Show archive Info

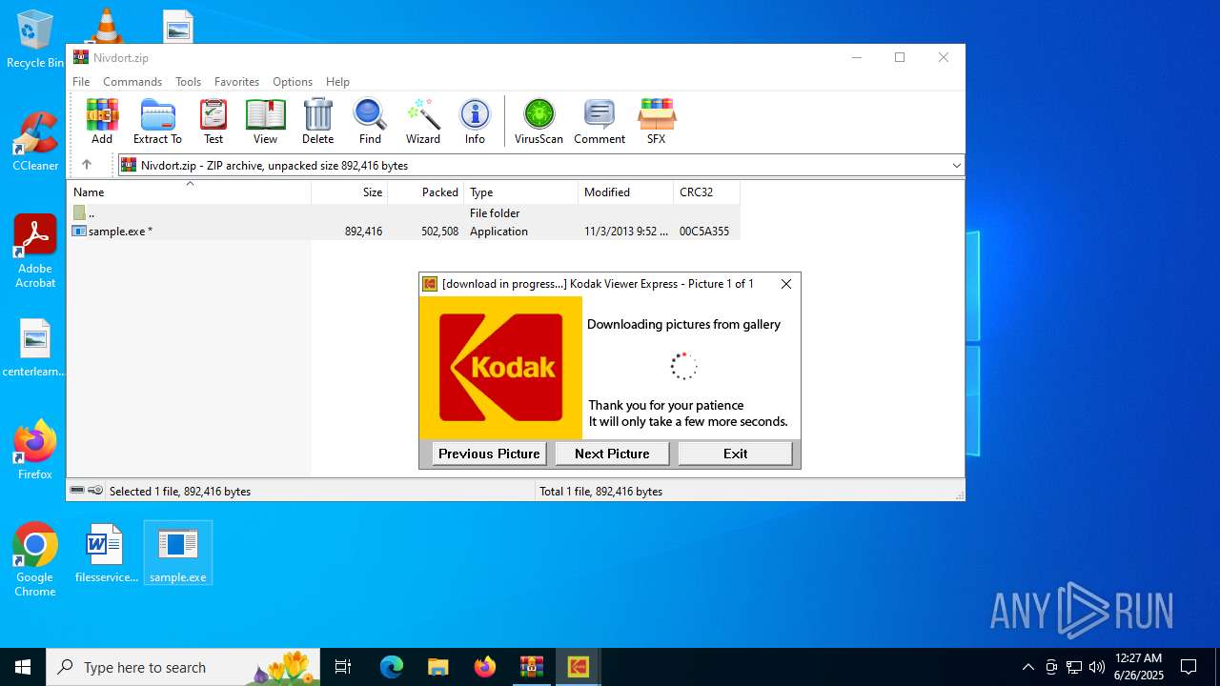pyautogui.click(x=475, y=121)
